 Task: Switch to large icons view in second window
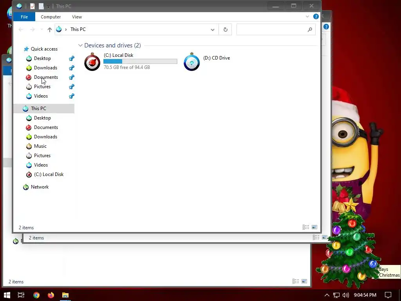pyautogui.click(x=325, y=238)
